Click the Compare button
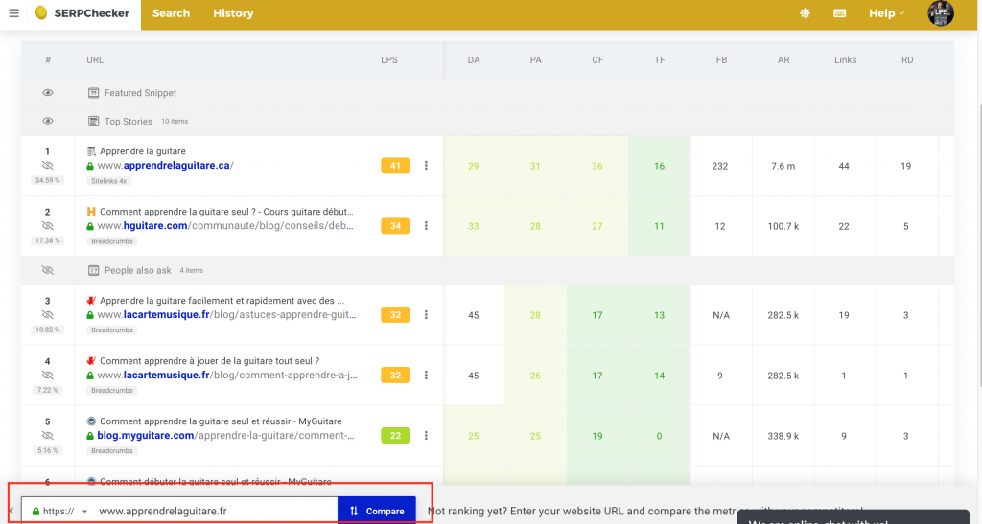The image size is (982, 524). [x=376, y=511]
